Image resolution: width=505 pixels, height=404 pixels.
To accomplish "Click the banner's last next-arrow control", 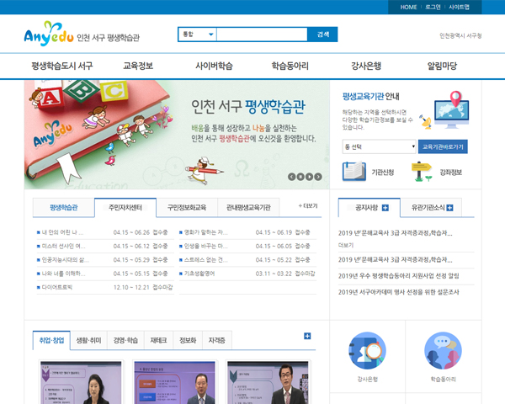I will 318,177.
